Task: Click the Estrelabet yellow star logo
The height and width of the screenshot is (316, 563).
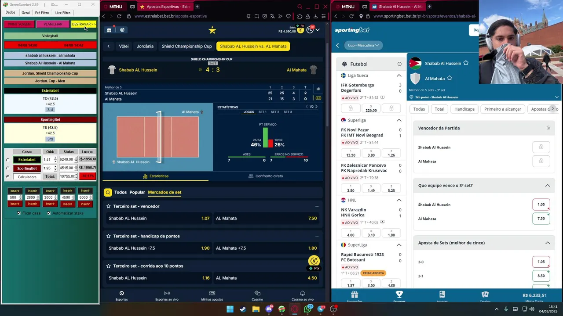Action: point(212,30)
